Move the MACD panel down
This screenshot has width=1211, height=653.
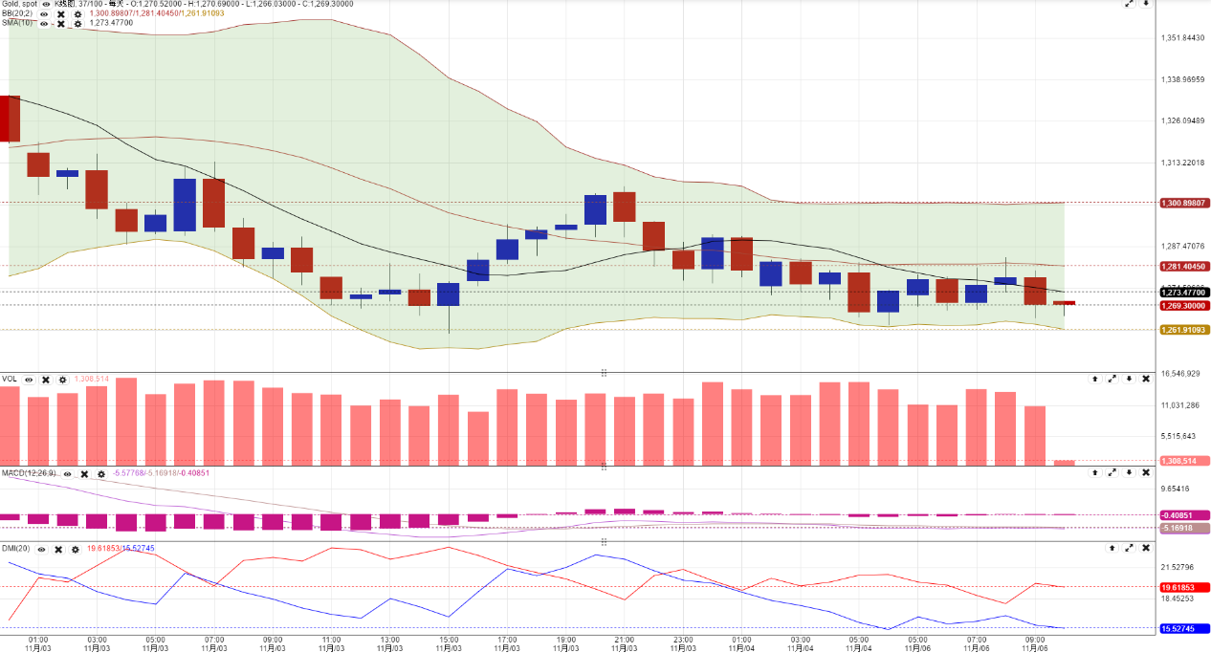pyautogui.click(x=1130, y=473)
